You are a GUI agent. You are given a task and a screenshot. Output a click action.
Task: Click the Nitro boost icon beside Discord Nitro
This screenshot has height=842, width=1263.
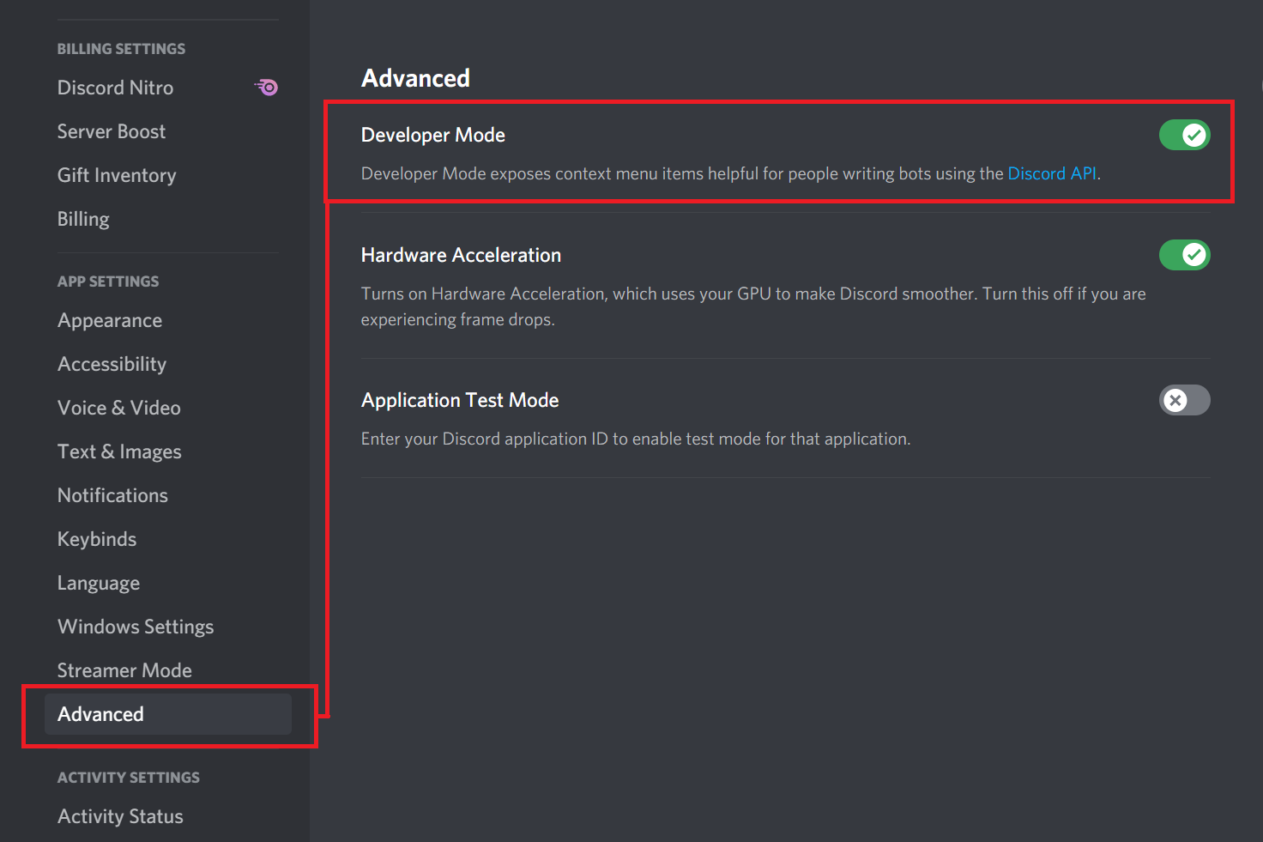coord(266,87)
